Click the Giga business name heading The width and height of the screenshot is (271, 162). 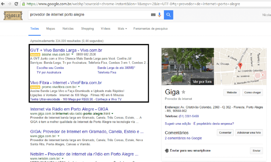click(x=172, y=92)
